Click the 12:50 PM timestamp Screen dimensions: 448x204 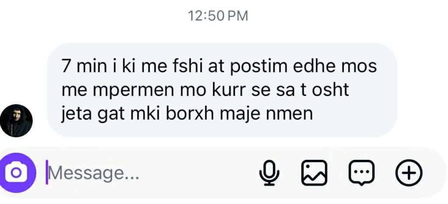pos(218,16)
